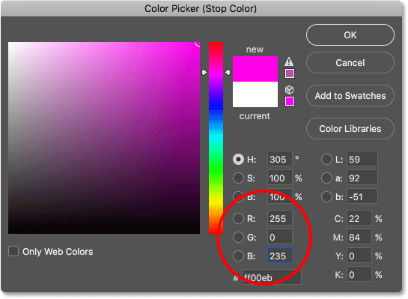Click the G field showing 0
408x299 pixels.
(280, 237)
